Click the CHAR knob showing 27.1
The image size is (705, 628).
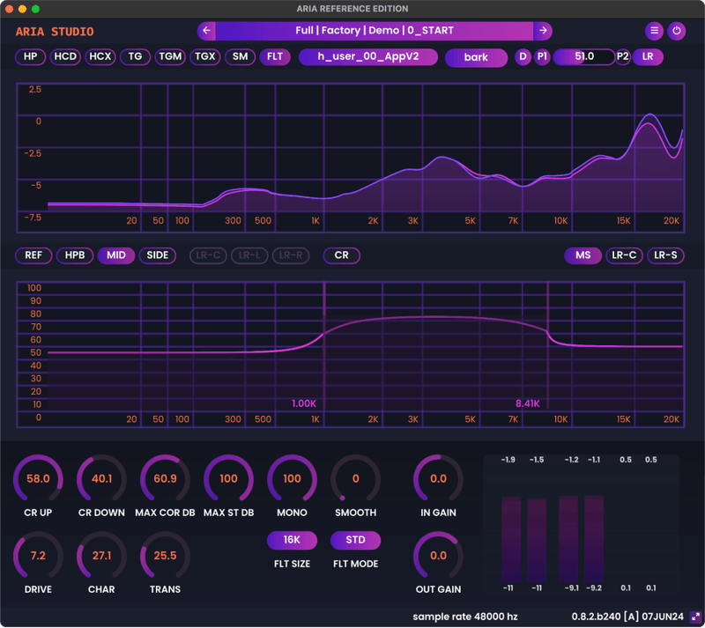pos(101,556)
